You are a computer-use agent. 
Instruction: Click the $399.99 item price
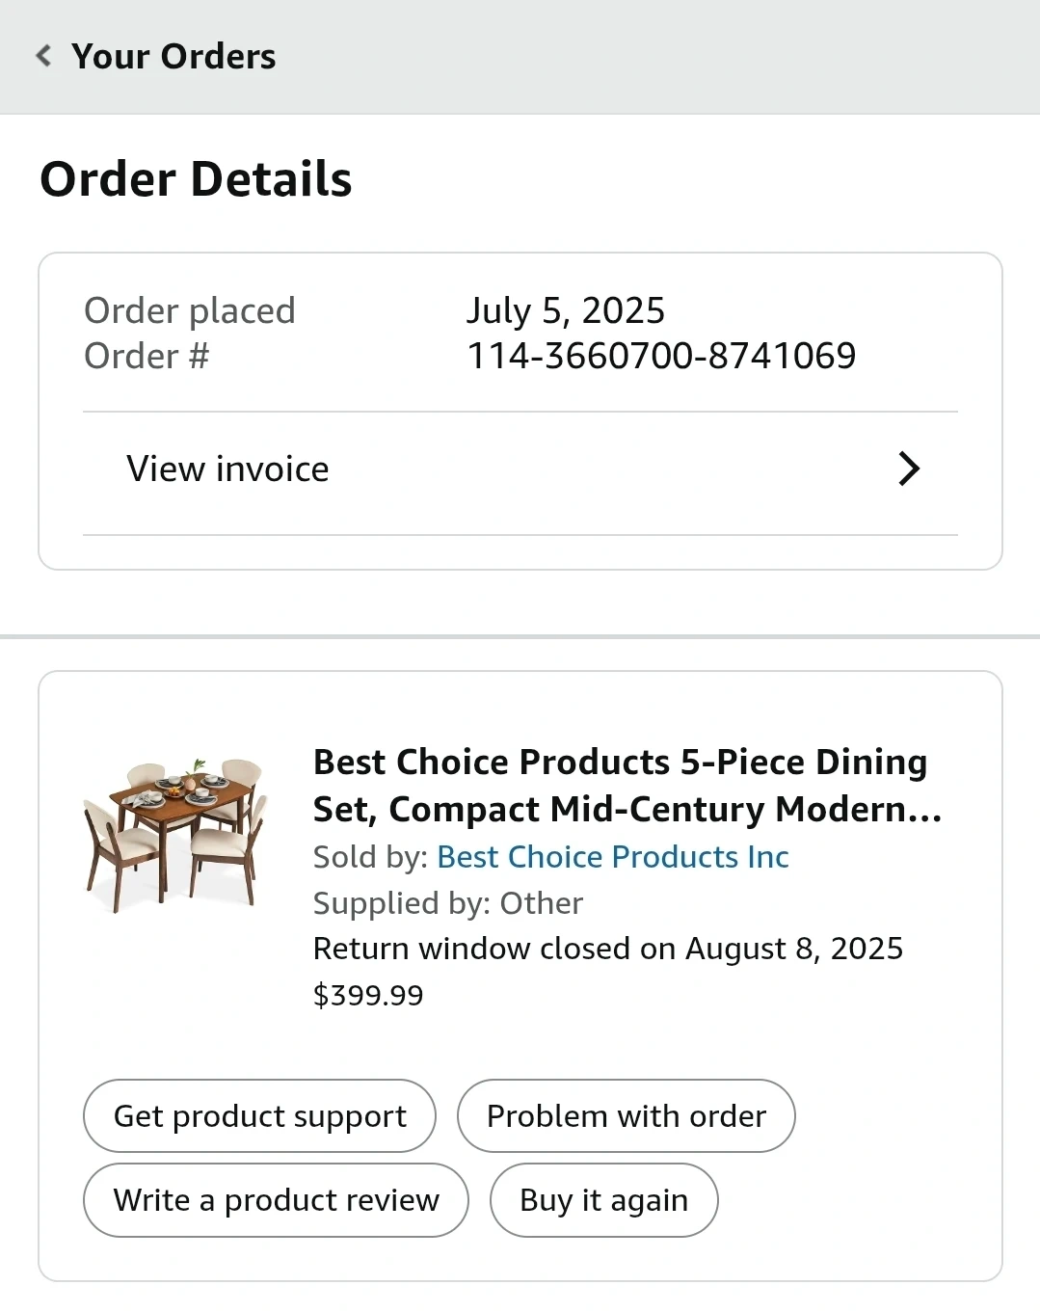(x=368, y=995)
